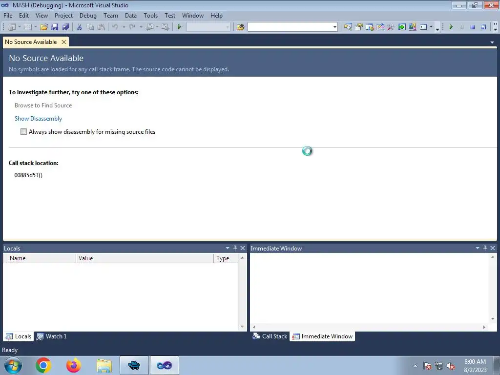Pin the Locals panel with pushpin
Screen dimensions: 500x375
[x=235, y=248]
